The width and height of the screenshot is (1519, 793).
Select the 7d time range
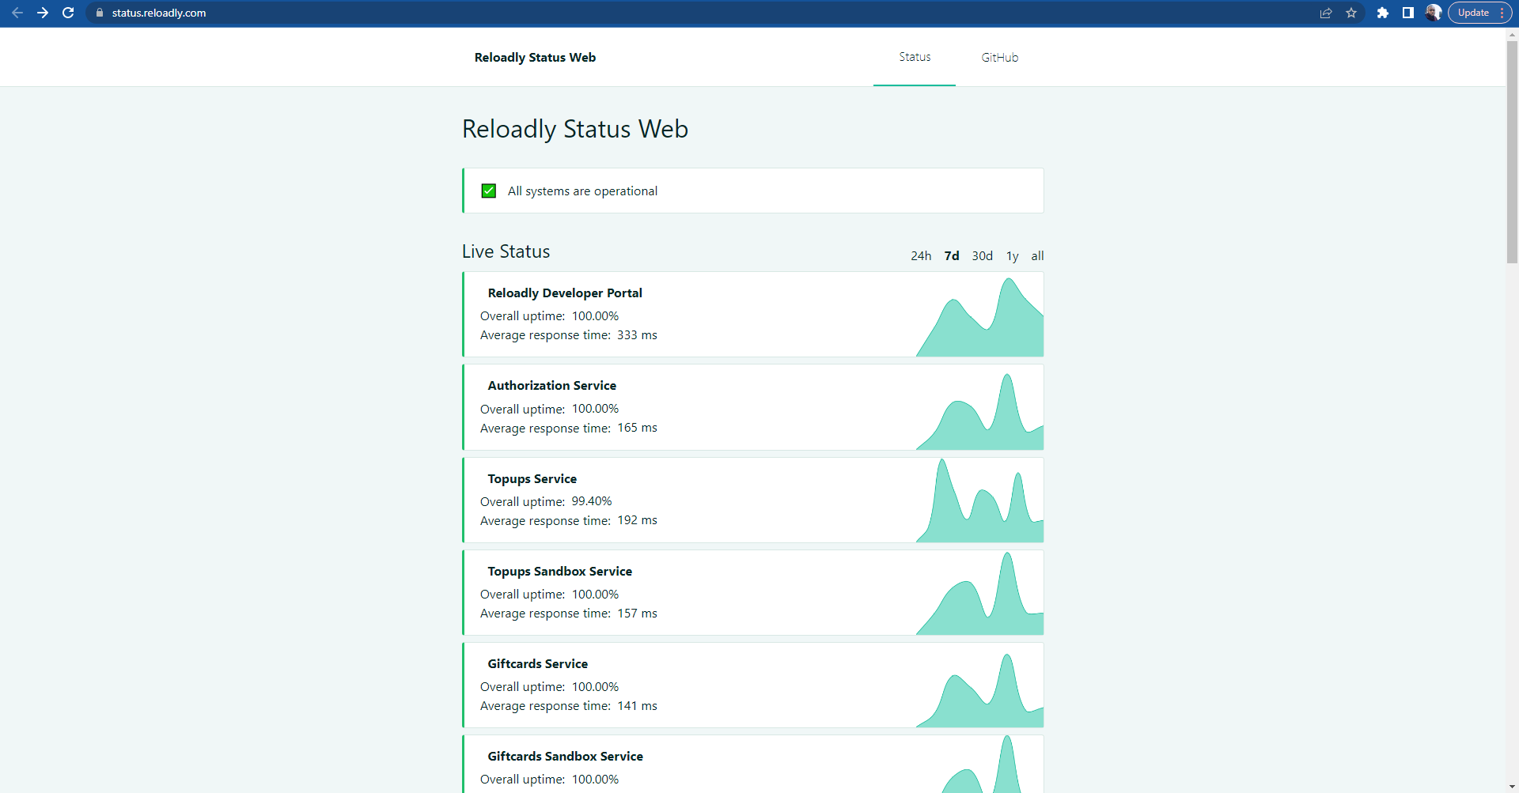tap(952, 256)
